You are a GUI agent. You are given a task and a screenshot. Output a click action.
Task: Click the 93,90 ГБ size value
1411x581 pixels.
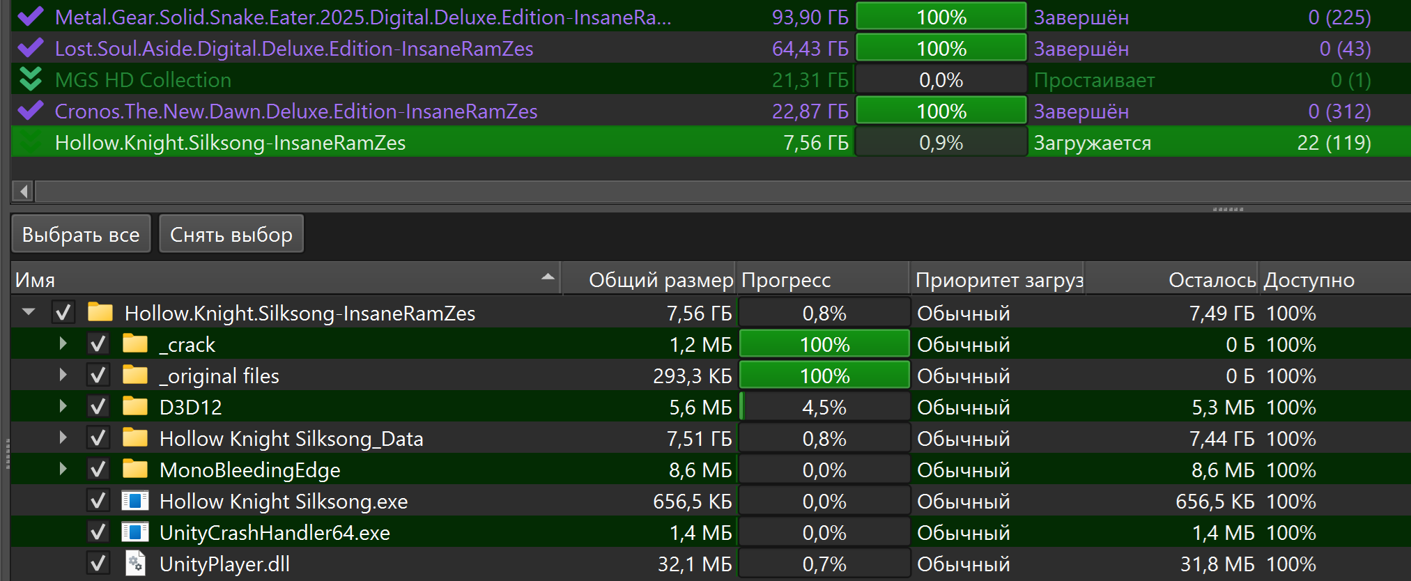(x=810, y=17)
